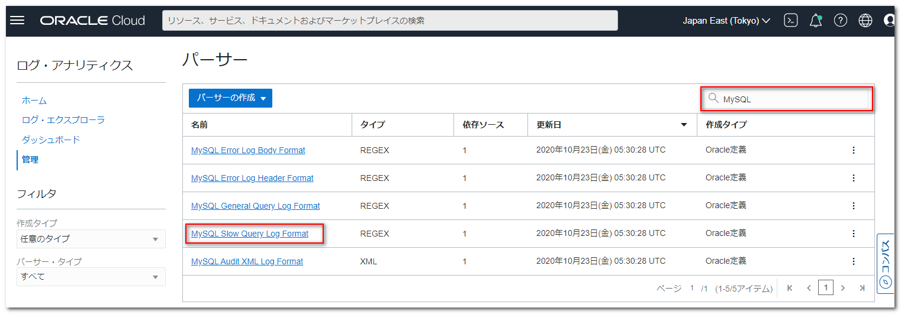Screen dimensions: 901x314
Task: Select 管理 in the sidebar
Action: pos(30,160)
